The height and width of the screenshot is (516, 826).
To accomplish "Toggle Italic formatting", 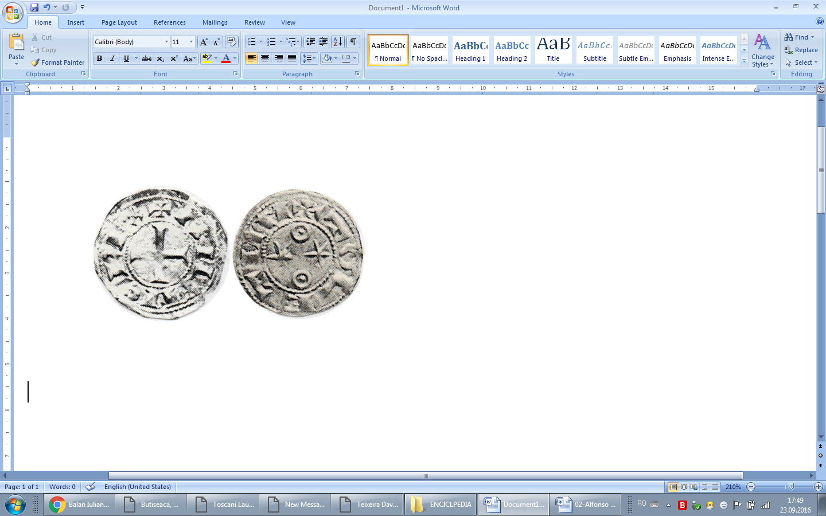I will click(x=112, y=58).
